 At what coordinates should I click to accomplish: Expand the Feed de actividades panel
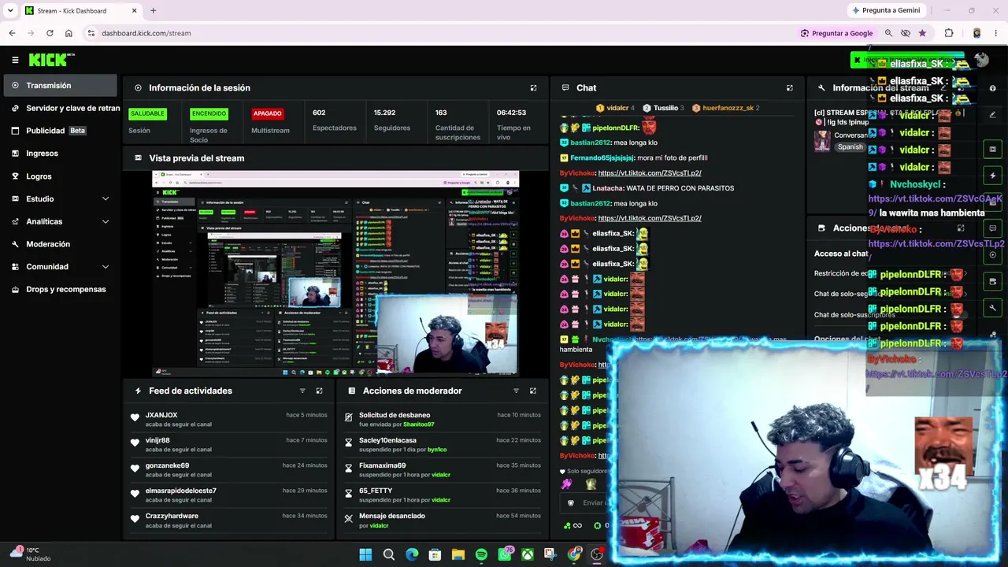[319, 391]
